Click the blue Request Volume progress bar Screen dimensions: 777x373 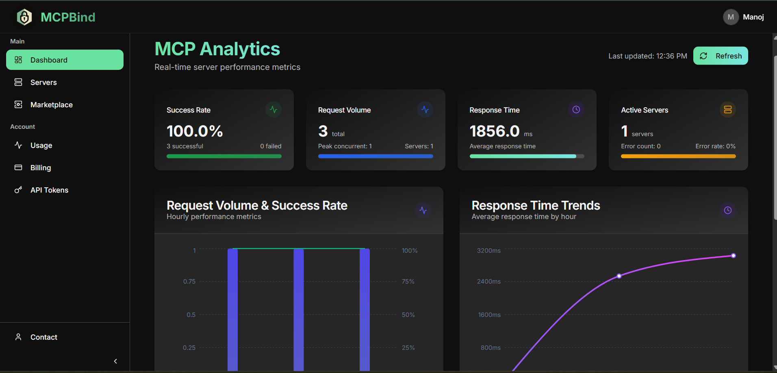pyautogui.click(x=375, y=156)
